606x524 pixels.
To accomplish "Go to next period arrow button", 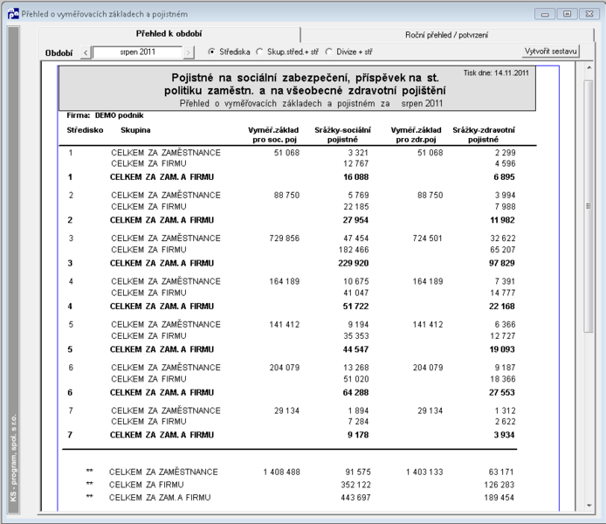I will (189, 52).
